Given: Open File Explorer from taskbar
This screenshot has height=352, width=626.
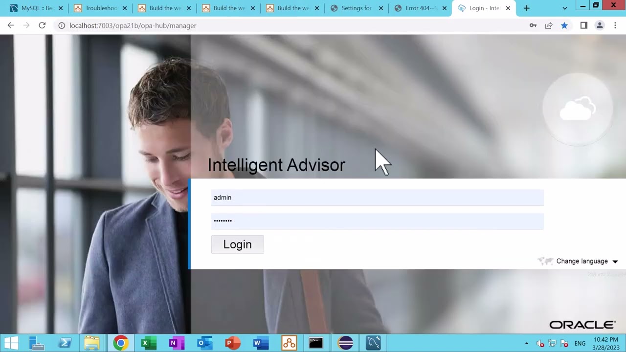Looking at the screenshot, I should 91,343.
